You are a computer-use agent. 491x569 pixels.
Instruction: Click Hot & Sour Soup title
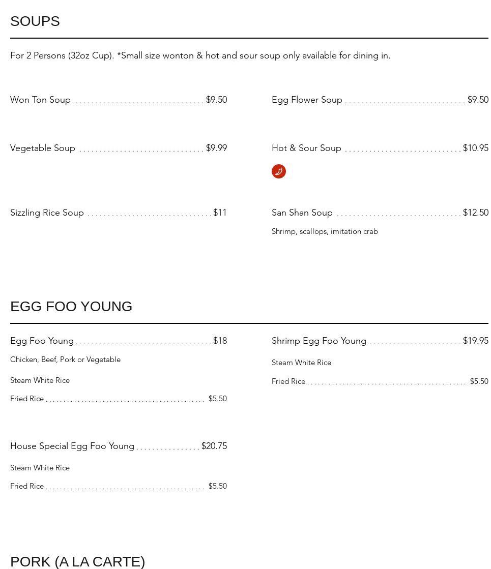[x=306, y=148]
